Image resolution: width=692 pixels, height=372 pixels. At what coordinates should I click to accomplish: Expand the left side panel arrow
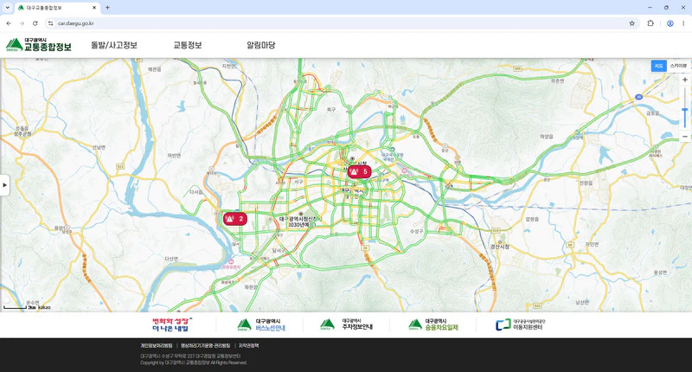[x=4, y=185]
